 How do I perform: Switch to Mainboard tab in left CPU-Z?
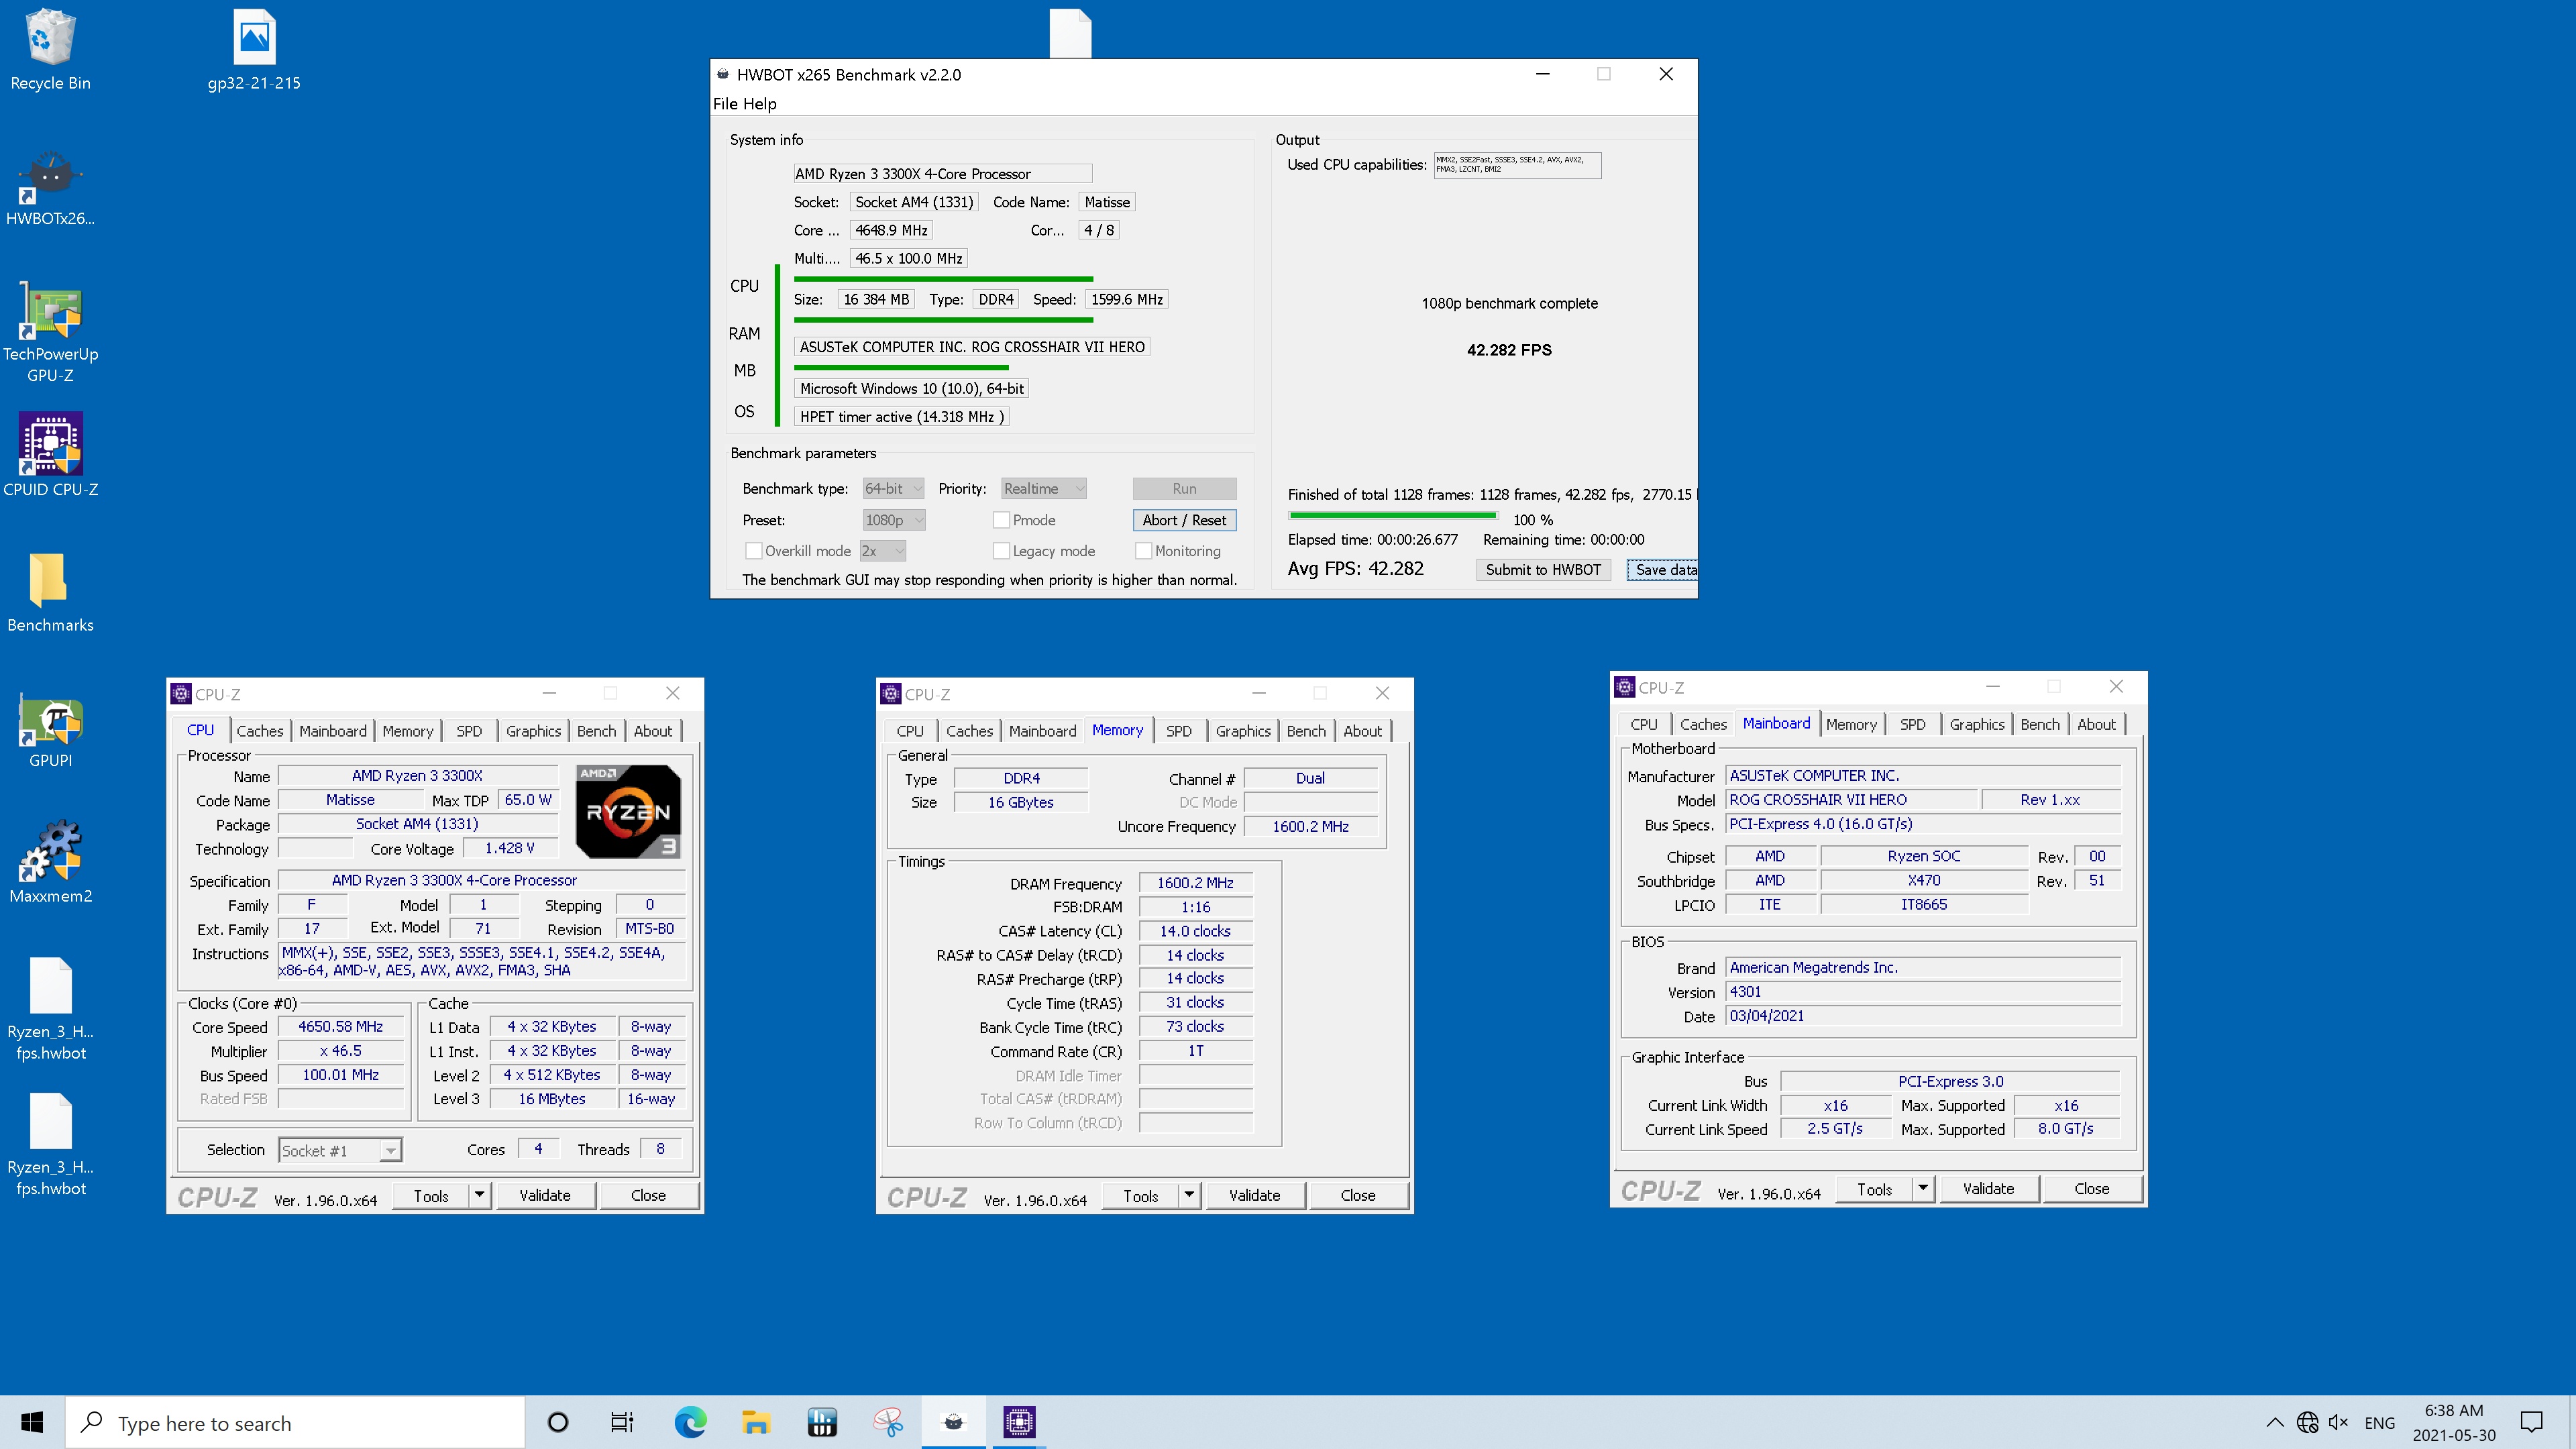pyautogui.click(x=332, y=731)
